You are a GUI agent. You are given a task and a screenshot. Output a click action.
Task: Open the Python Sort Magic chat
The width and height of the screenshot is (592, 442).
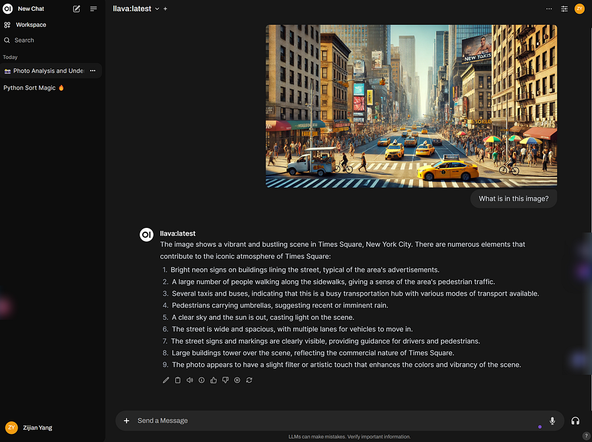34,88
